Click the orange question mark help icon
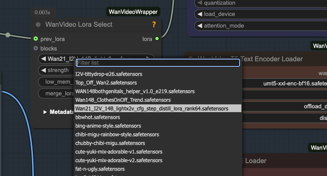Image resolution: width=327 pixels, height=176 pixels. [x=154, y=25]
